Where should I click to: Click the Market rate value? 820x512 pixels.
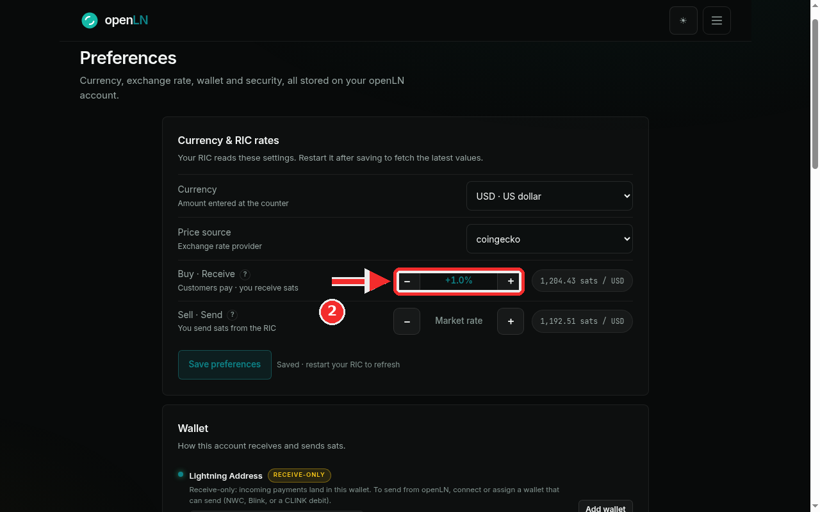tap(459, 321)
